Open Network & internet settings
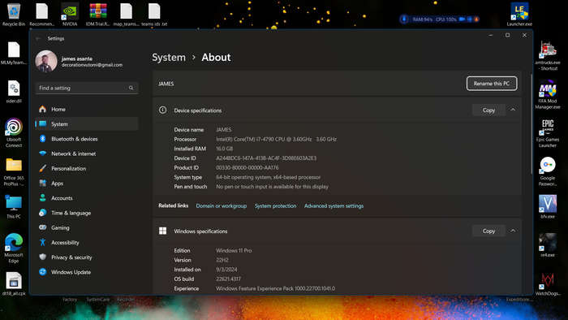This screenshot has height=320, width=568. 87,154
